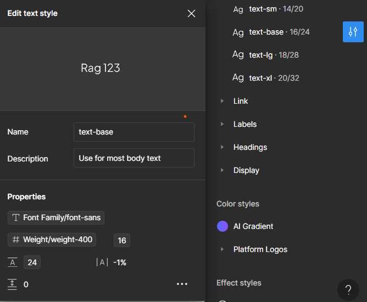Click the Display group name

click(246, 170)
